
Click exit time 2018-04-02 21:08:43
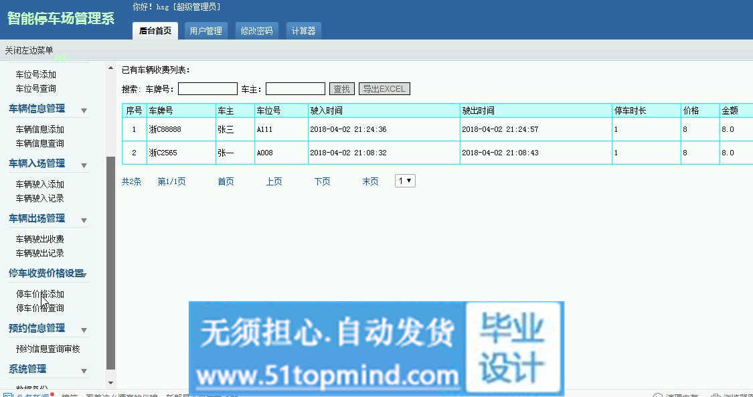(x=500, y=153)
